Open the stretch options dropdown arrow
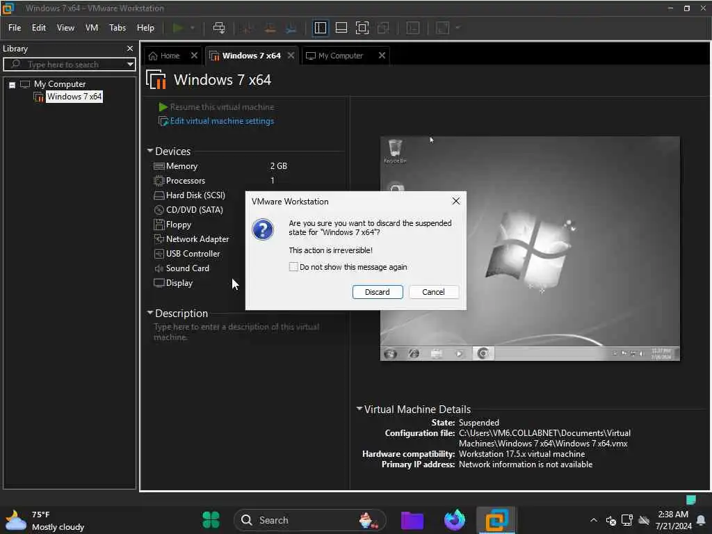 pos(458,28)
